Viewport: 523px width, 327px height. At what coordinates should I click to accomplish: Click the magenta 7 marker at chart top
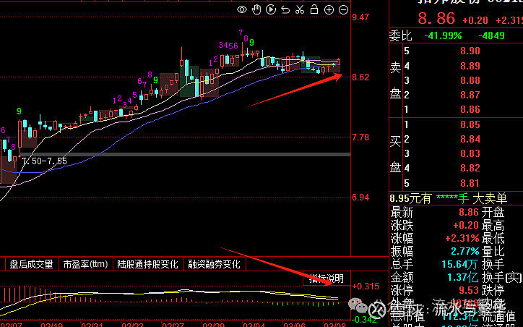(241, 33)
